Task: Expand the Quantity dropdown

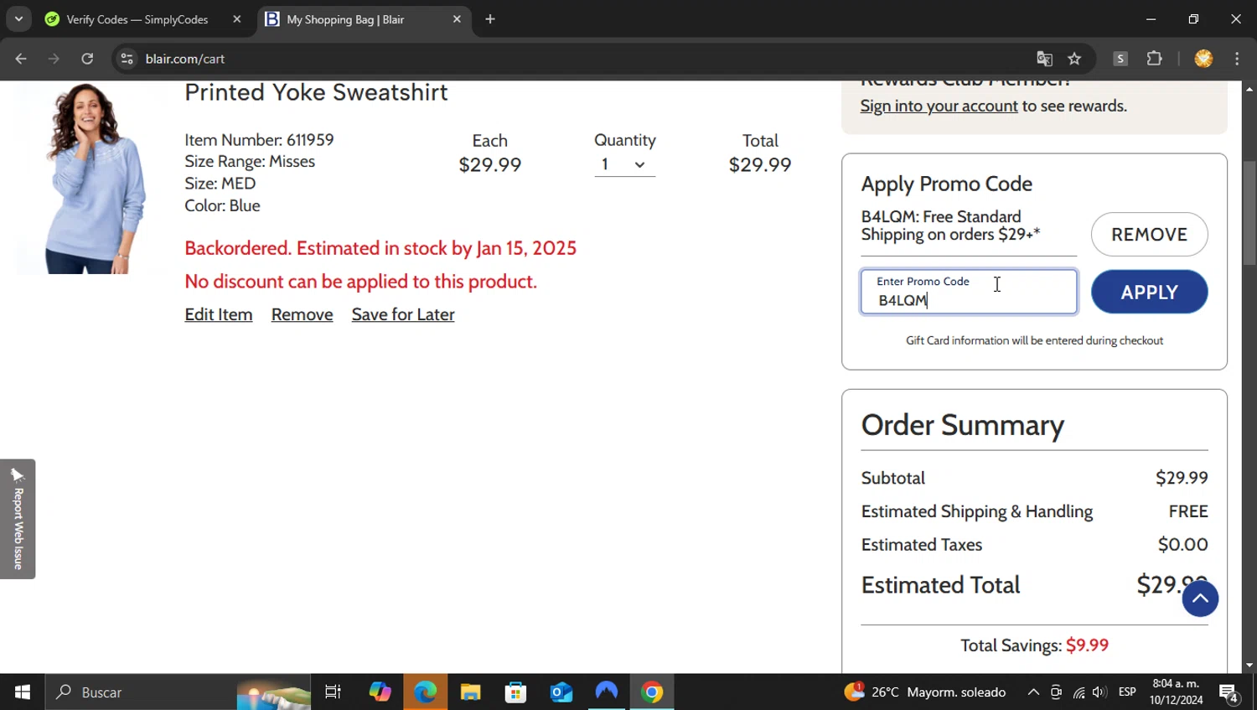Action: 624,164
